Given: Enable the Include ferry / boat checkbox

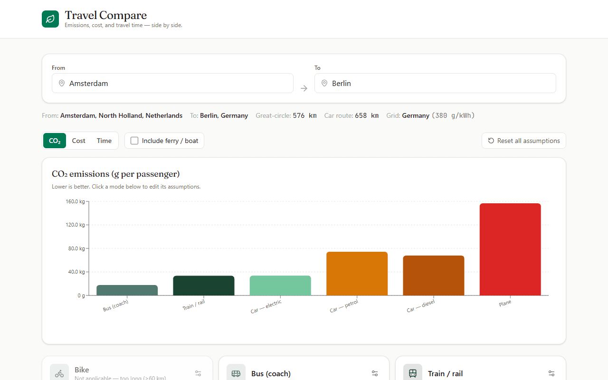Looking at the screenshot, I should [134, 141].
